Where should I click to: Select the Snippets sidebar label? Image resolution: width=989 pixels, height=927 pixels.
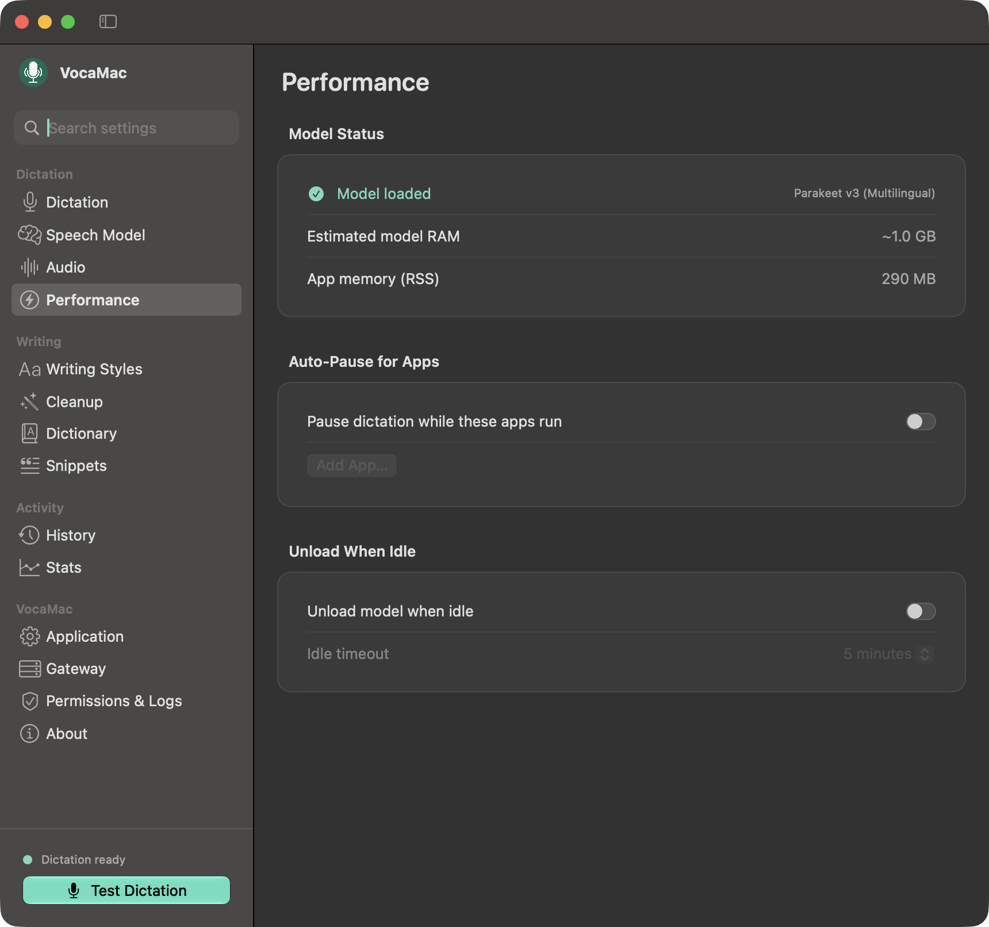[76, 466]
